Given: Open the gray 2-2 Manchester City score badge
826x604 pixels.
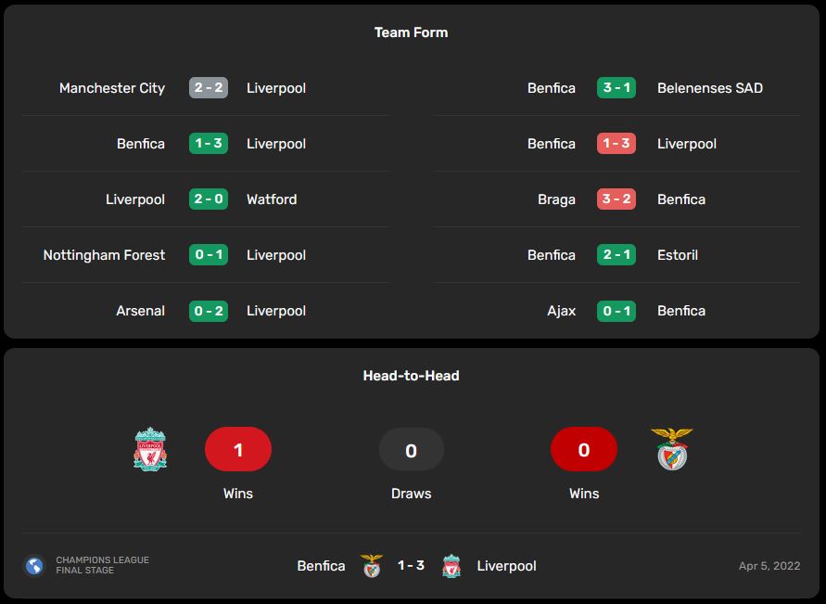Looking at the screenshot, I should 209,87.
